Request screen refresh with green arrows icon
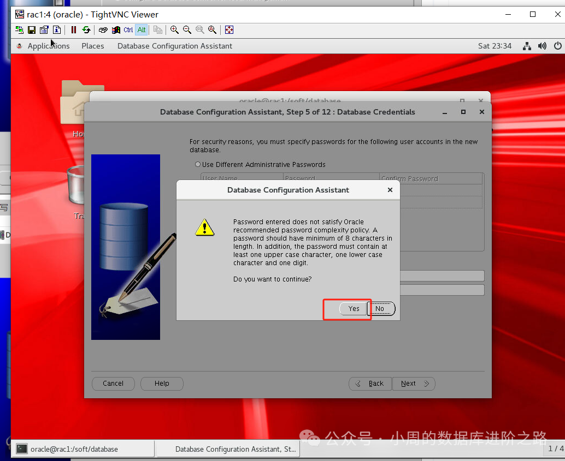The width and height of the screenshot is (565, 461). [86, 30]
